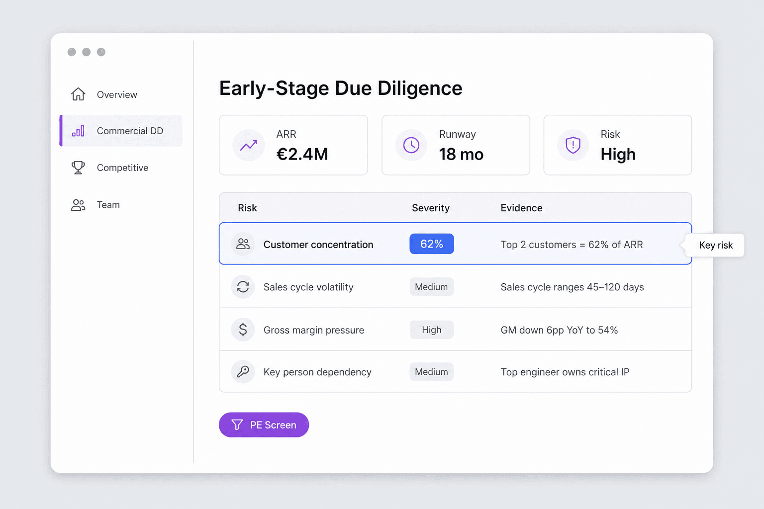Image resolution: width=764 pixels, height=509 pixels.
Task: Click the Key risk tooltip label
Action: (x=716, y=245)
